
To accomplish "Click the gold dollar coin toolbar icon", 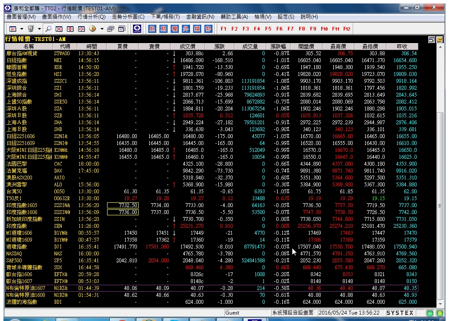I will 92,29.
